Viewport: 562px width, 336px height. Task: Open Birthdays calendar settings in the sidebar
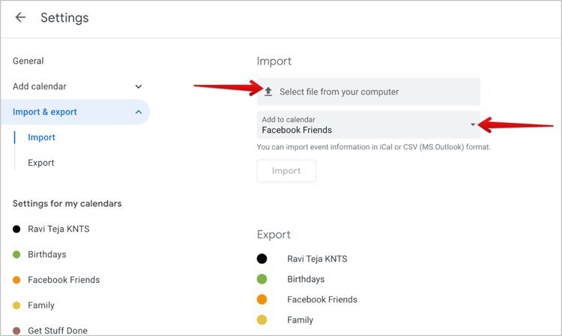(x=47, y=254)
